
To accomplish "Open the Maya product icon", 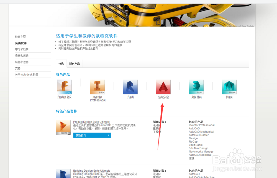I will 229,87.
